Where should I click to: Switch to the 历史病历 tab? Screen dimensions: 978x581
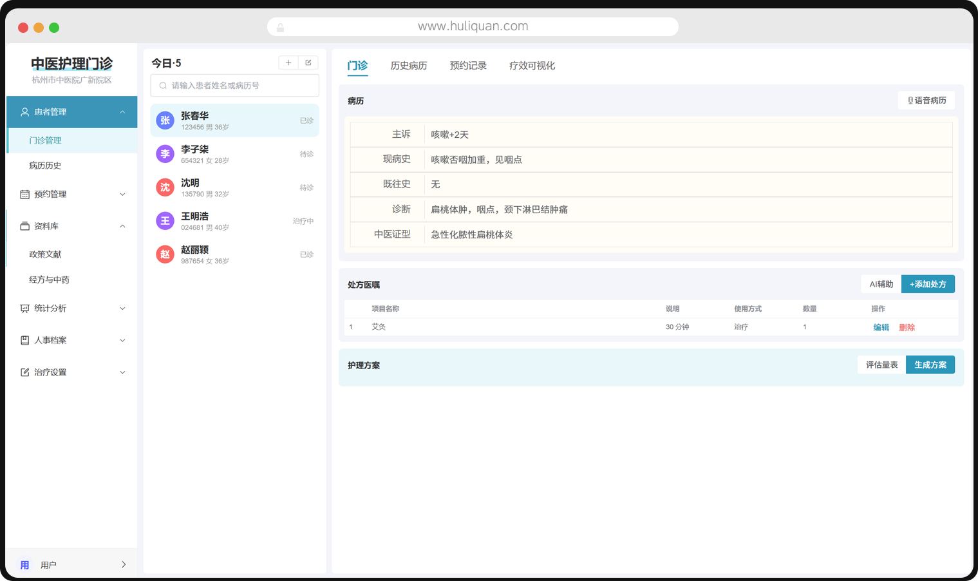(x=408, y=66)
